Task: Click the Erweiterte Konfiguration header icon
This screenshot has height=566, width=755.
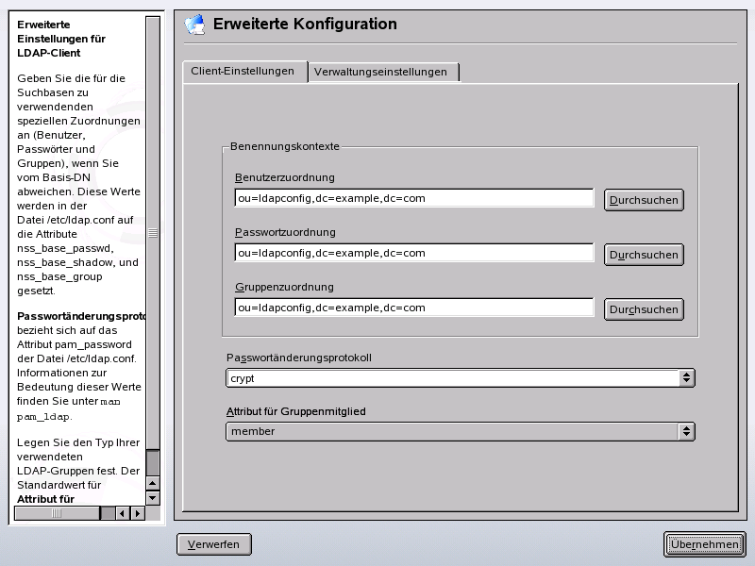Action: click(x=195, y=25)
